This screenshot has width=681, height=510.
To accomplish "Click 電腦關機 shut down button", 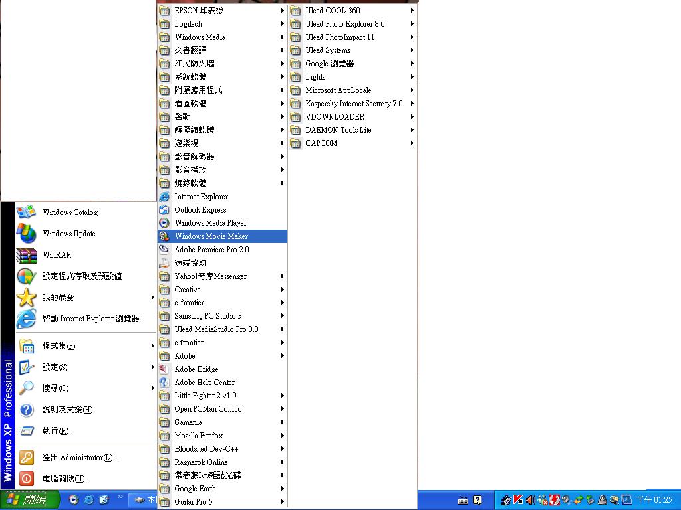I will pos(66,479).
